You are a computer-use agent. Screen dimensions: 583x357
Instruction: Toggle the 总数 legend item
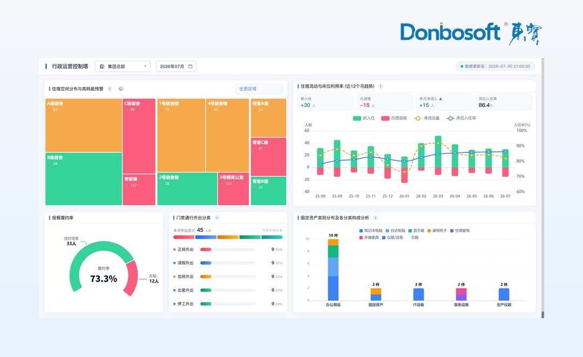tap(415, 237)
